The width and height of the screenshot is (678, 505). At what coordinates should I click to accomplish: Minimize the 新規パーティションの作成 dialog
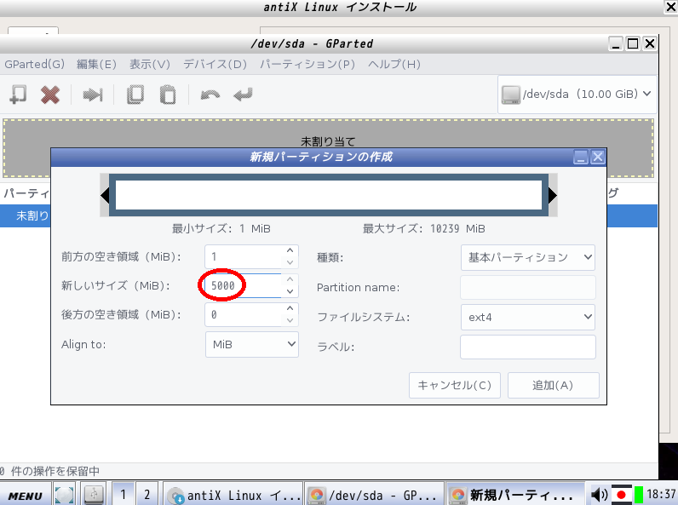coord(581,157)
